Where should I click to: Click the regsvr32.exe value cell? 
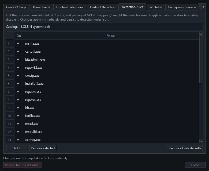(x=111, y=68)
